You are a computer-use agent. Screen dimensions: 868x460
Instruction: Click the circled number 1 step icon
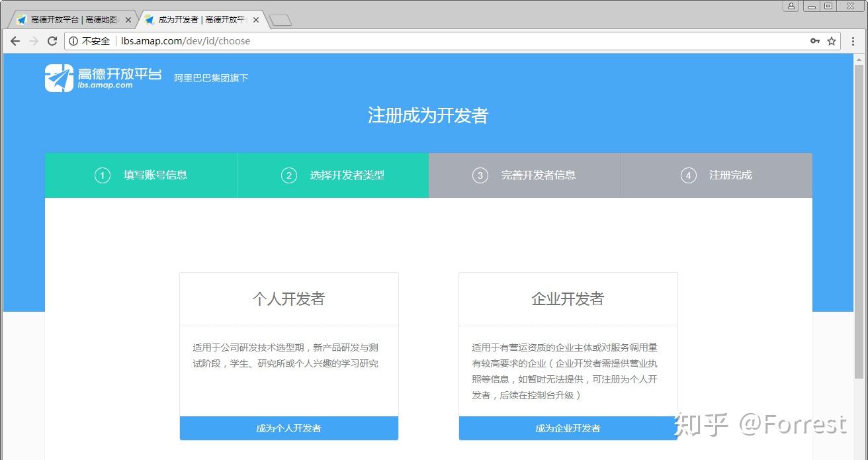103,175
